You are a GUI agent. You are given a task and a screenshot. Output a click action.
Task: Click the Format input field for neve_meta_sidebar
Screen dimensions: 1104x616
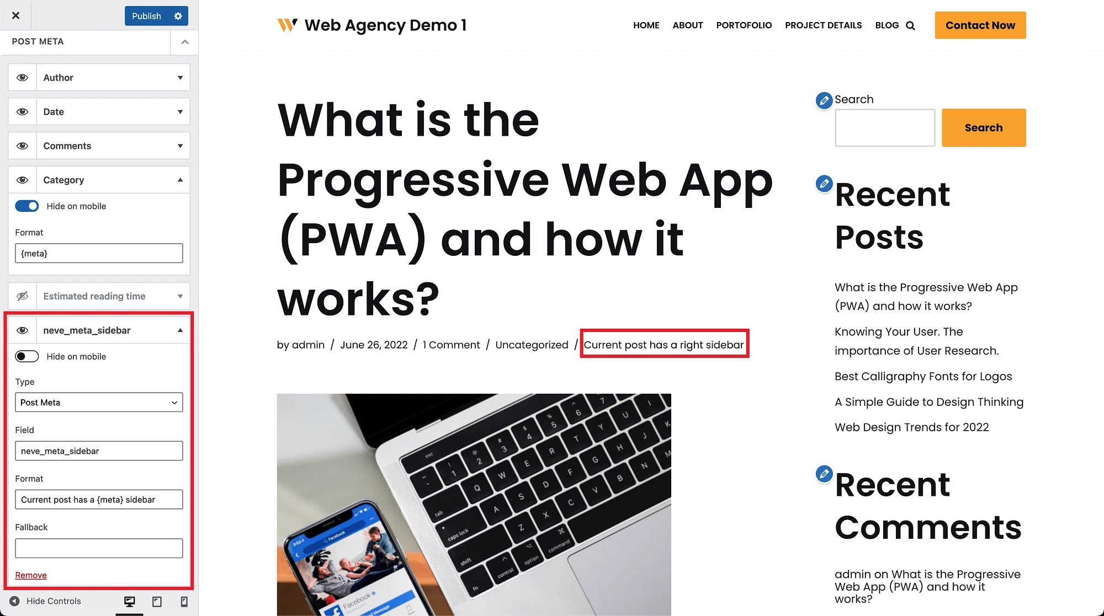99,499
